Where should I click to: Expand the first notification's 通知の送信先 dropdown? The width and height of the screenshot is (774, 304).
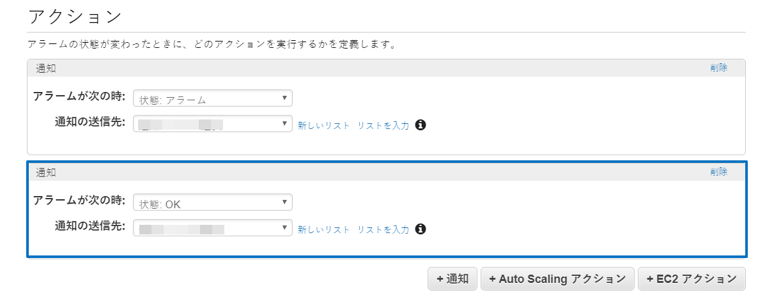pos(212,125)
